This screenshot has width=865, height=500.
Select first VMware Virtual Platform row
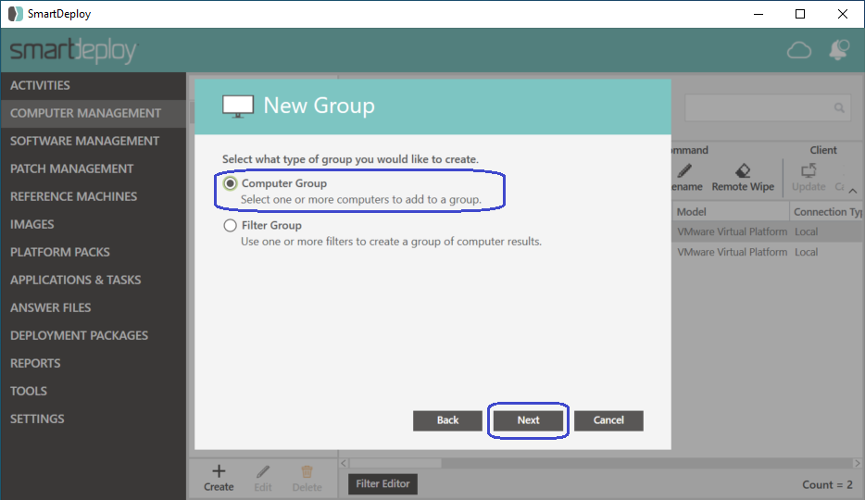point(768,231)
